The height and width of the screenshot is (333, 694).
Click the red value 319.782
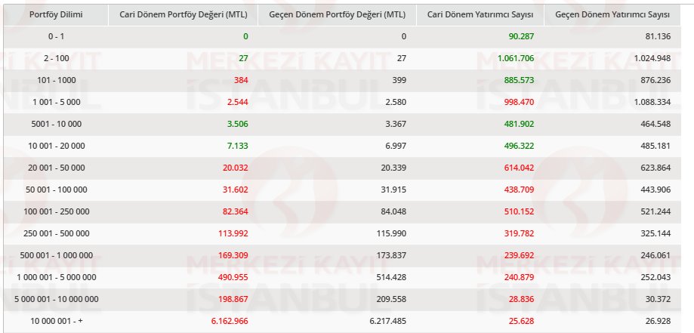(x=519, y=233)
